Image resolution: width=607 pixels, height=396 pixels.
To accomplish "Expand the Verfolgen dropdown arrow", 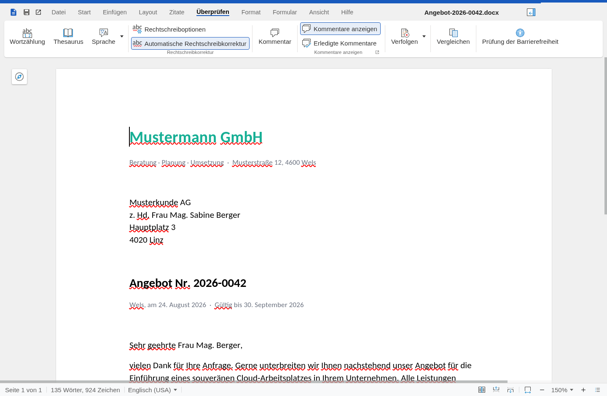I will [424, 37].
